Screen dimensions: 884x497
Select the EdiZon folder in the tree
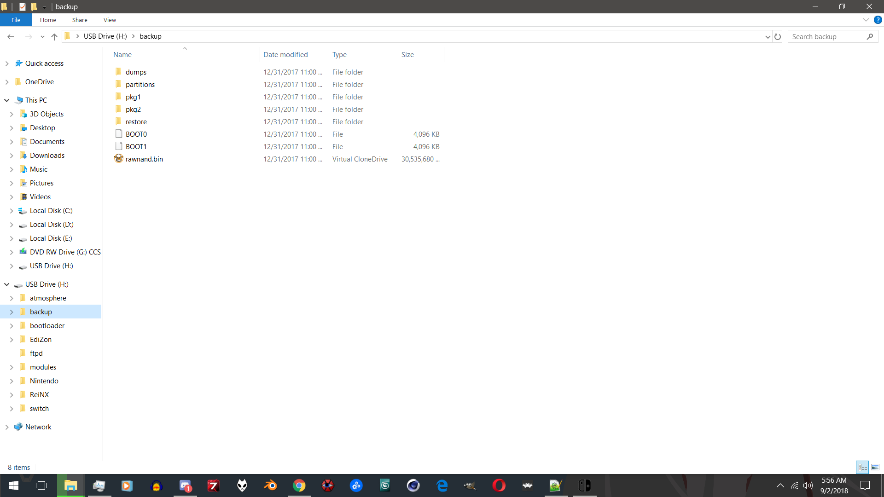[41, 340]
